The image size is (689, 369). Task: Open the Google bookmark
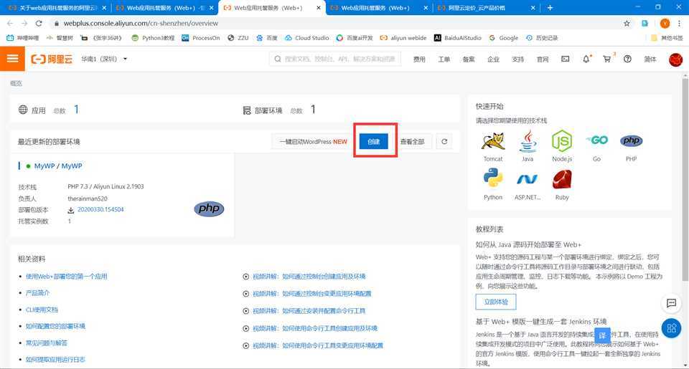pyautogui.click(x=504, y=38)
